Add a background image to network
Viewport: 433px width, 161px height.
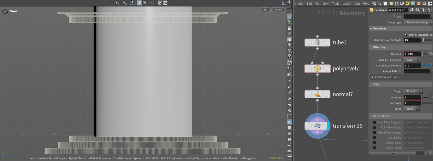point(413,3)
